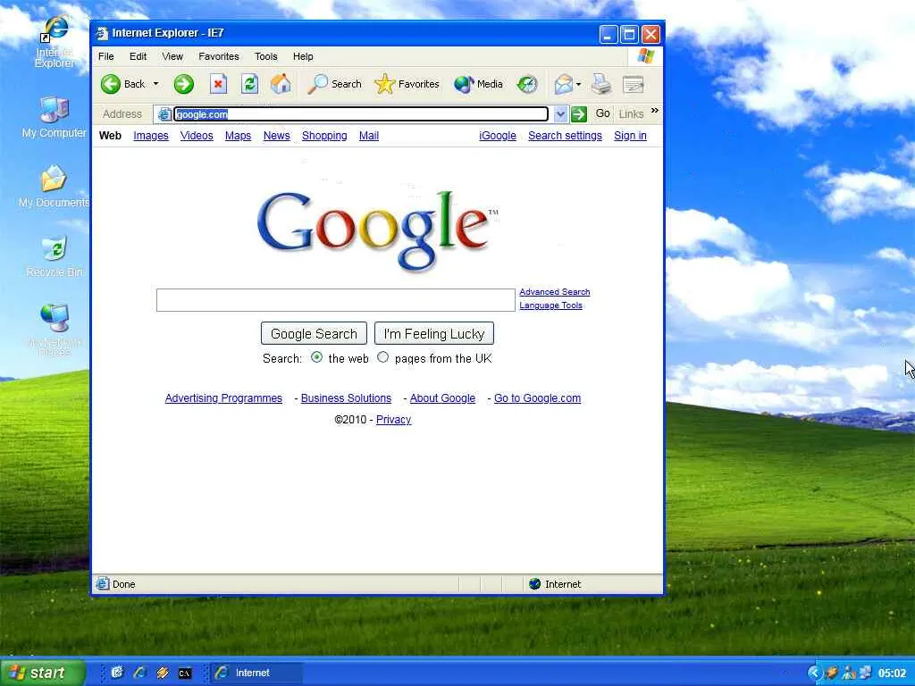Click the Print icon

[601, 85]
